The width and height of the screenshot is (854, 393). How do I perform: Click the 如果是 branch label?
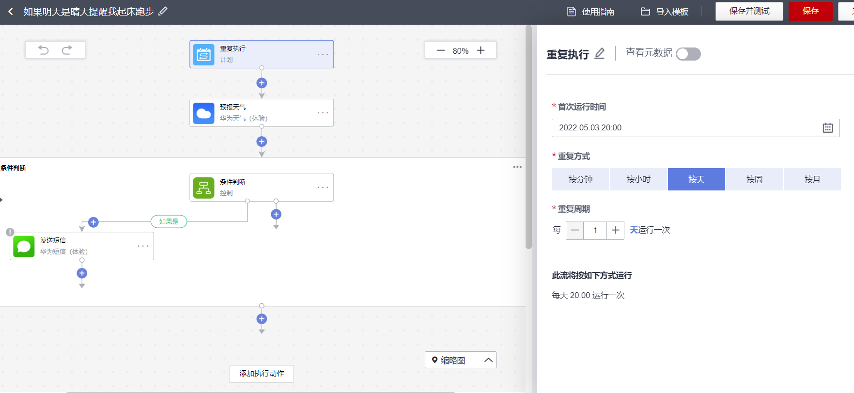(x=169, y=221)
